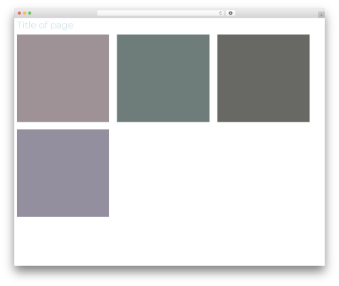The width and height of the screenshot is (339, 286).
Task: Select the teal-gray square tile
Action: [163, 78]
